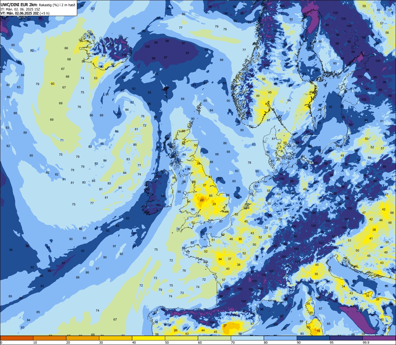The image size is (396, 345).
Task: Click the purple legend swatch above 99.9
Action: pyautogui.click(x=379, y=338)
